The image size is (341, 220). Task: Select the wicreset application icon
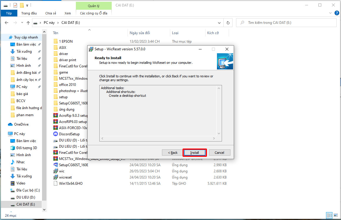coord(56,177)
